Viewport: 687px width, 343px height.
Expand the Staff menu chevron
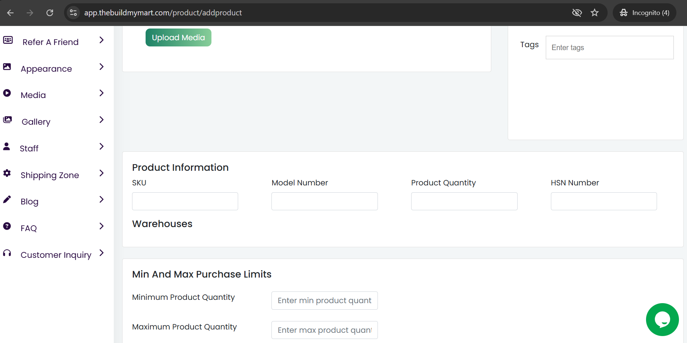tap(102, 146)
